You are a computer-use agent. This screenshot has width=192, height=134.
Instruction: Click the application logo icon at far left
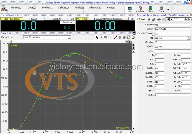pyautogui.click(x=4, y=8)
